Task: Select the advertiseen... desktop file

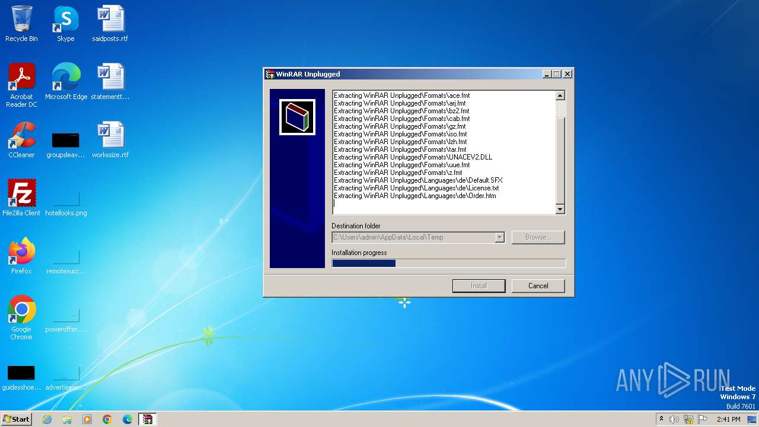Action: pyautogui.click(x=66, y=378)
